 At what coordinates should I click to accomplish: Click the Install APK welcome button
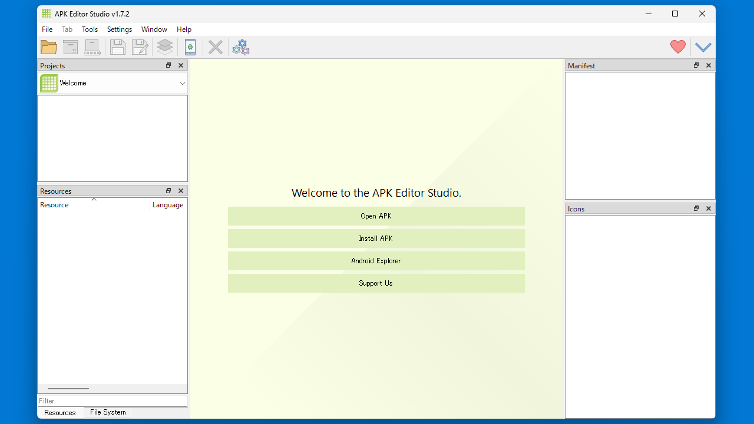click(x=376, y=238)
